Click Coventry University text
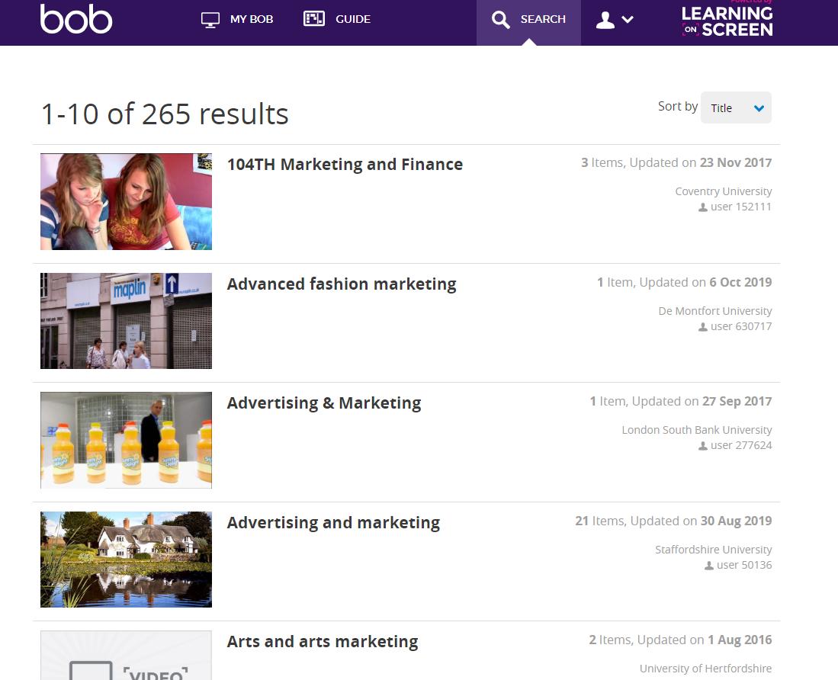This screenshot has height=680, width=838. pyautogui.click(x=724, y=191)
